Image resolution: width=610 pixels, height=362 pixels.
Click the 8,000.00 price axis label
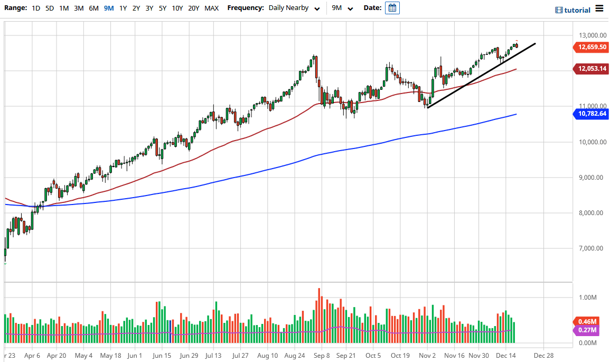(x=592, y=213)
